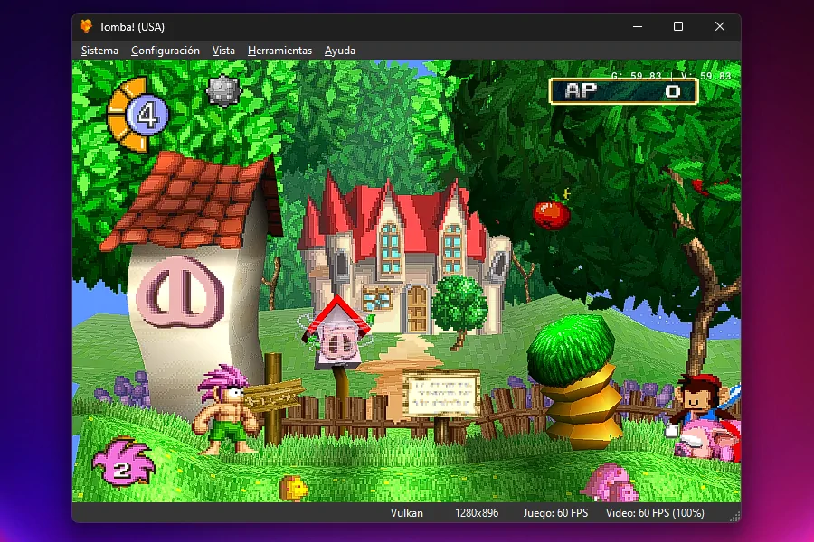Click the Juego: 60 FPS status text

click(555, 513)
